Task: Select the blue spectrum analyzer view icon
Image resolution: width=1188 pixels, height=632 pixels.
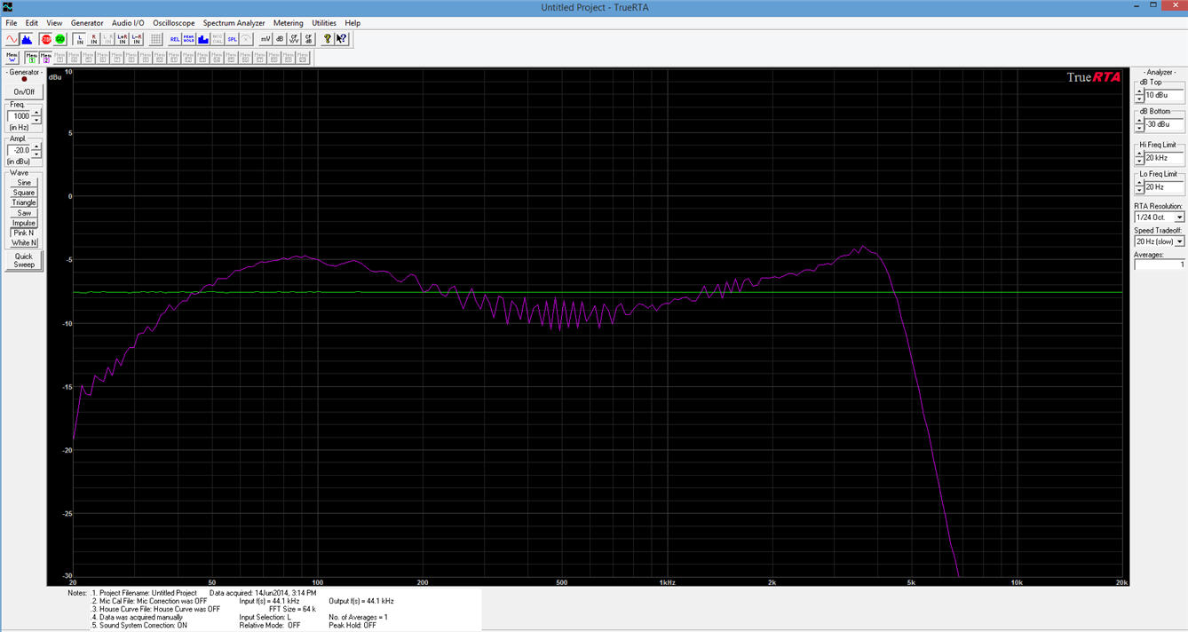Action: (27, 39)
